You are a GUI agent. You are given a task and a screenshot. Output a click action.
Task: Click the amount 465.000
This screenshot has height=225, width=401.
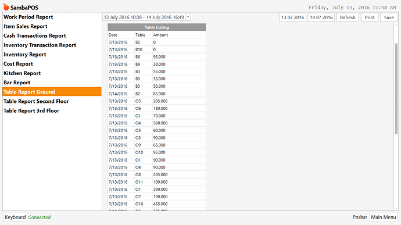tap(160, 204)
